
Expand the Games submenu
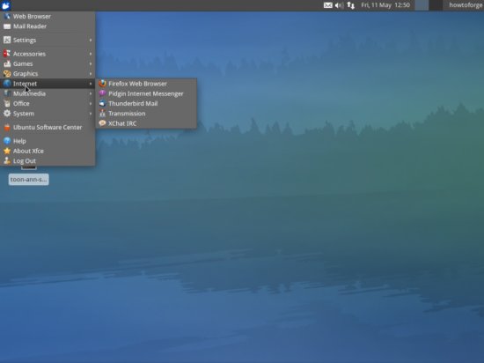(48, 63)
